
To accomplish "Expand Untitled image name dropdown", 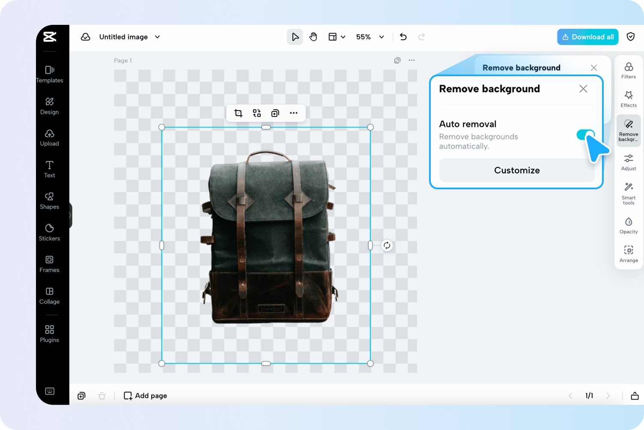I will point(157,37).
